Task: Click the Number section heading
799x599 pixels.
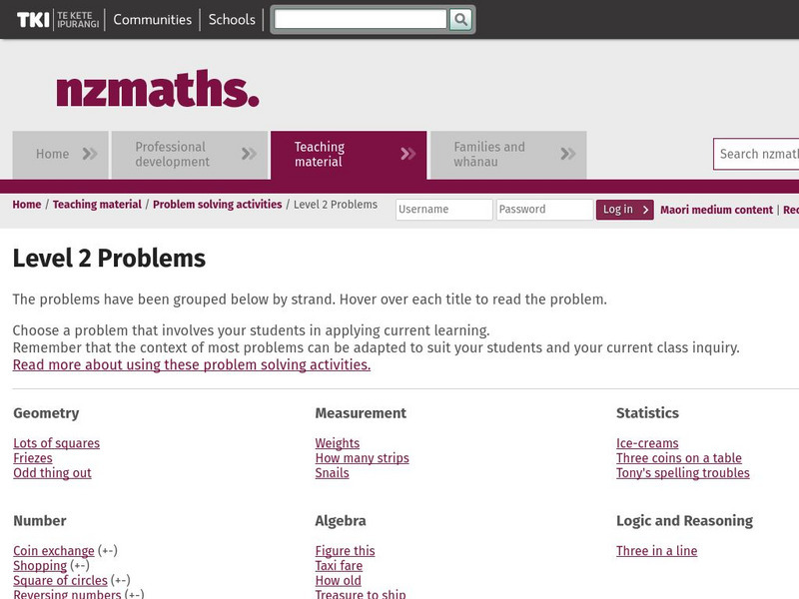Action: (40, 520)
